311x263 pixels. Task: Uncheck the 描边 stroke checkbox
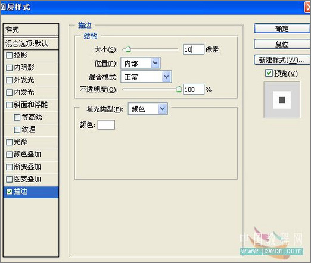tap(9, 192)
